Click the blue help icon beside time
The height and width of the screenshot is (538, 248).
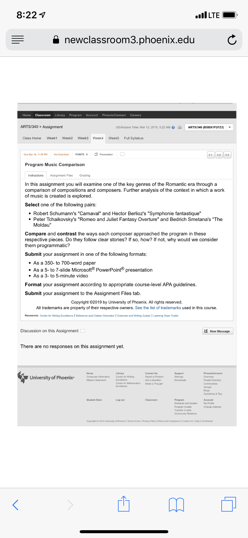(173, 127)
